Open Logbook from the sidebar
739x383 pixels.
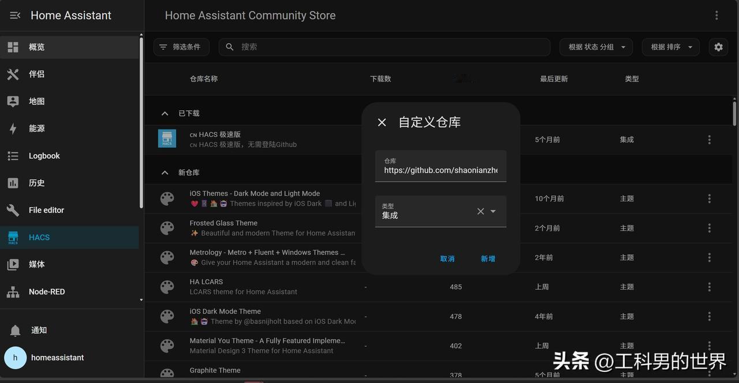[x=69, y=156]
